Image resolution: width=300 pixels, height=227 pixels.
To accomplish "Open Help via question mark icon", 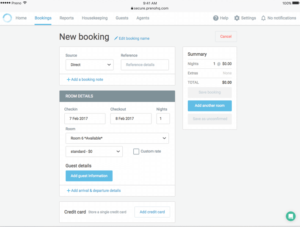I will click(216, 18).
